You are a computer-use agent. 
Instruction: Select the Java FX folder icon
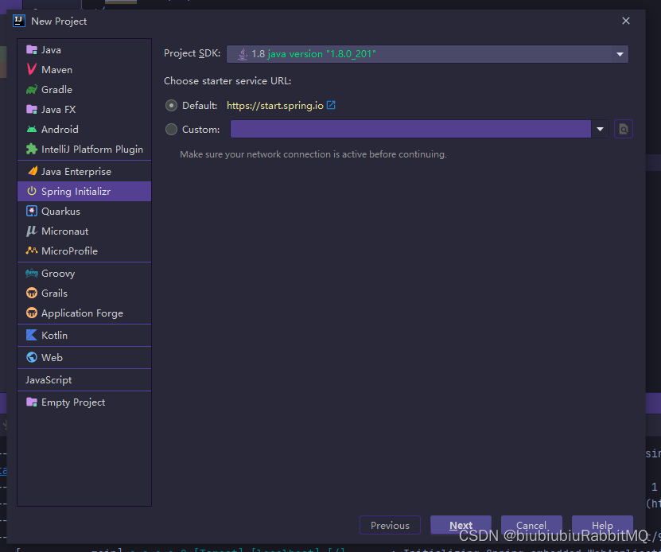32,109
